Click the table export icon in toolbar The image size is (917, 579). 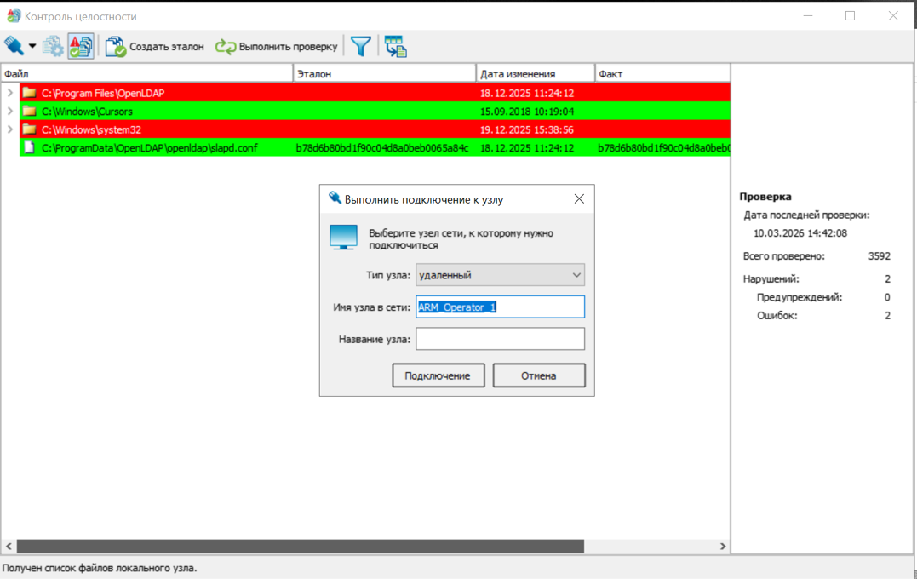tap(396, 46)
